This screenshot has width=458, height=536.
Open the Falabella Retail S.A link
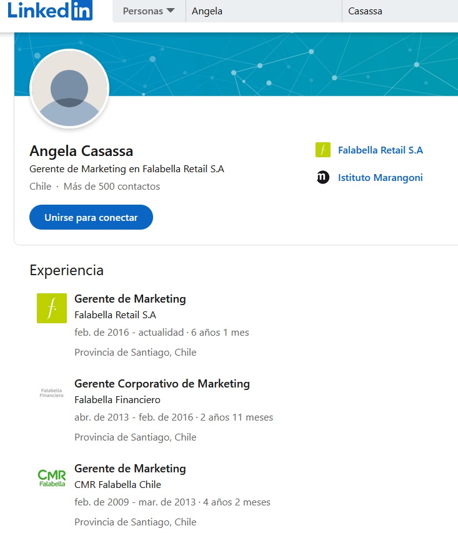(x=381, y=150)
